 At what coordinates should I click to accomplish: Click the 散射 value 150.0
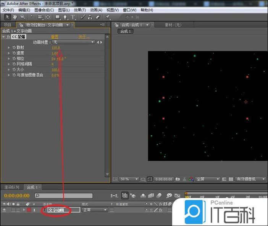pyautogui.click(x=56, y=48)
